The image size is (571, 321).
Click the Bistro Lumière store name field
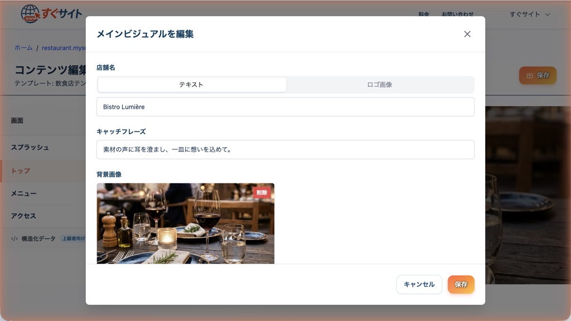pos(285,106)
